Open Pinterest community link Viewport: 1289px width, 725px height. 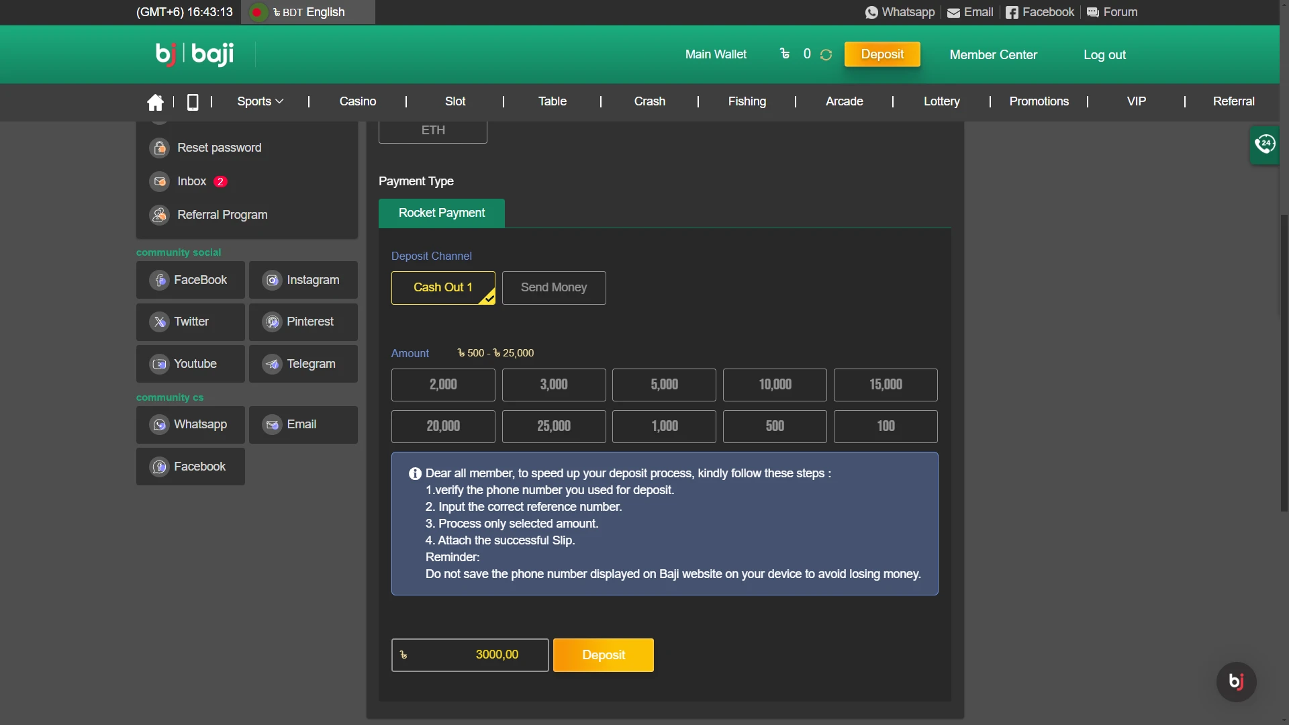pyautogui.click(x=303, y=322)
